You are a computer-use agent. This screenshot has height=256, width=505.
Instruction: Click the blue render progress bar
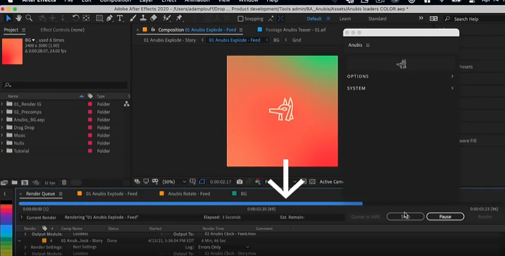[191, 203]
